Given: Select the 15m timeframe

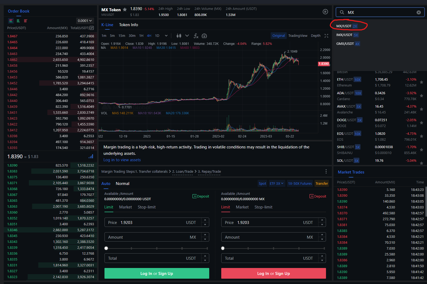Looking at the screenshot, I should coord(122,36).
